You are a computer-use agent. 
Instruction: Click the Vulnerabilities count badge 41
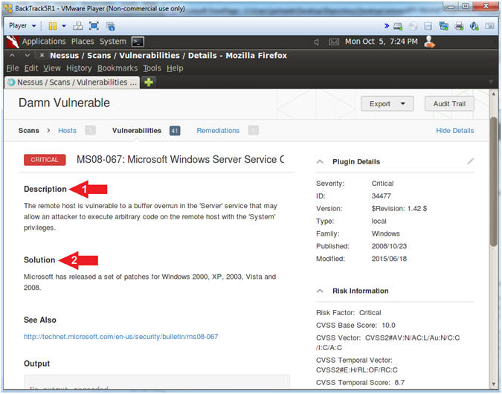click(x=175, y=131)
